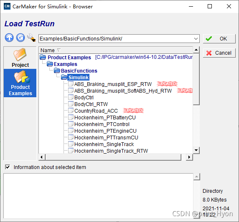The image size is (239, 222).
Task: Select the Hockenheim_PTControl test run
Action: coord(102,124)
